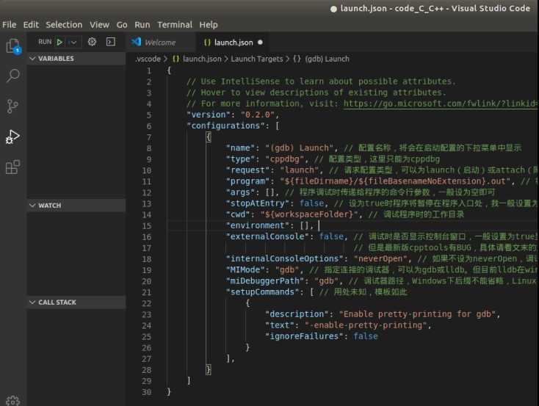
Task: Open the Debug Console icon
Action: (111, 42)
